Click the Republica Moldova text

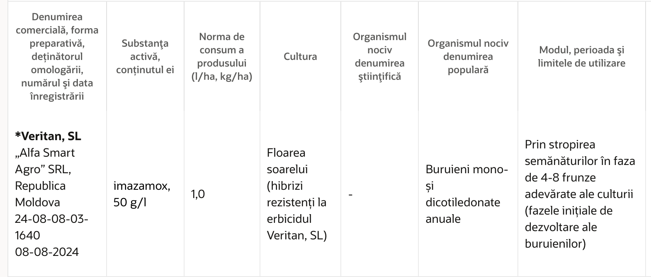coord(40,194)
